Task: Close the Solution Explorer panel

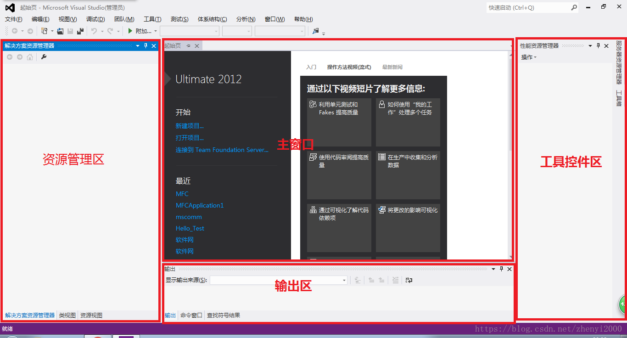Action: (x=154, y=45)
